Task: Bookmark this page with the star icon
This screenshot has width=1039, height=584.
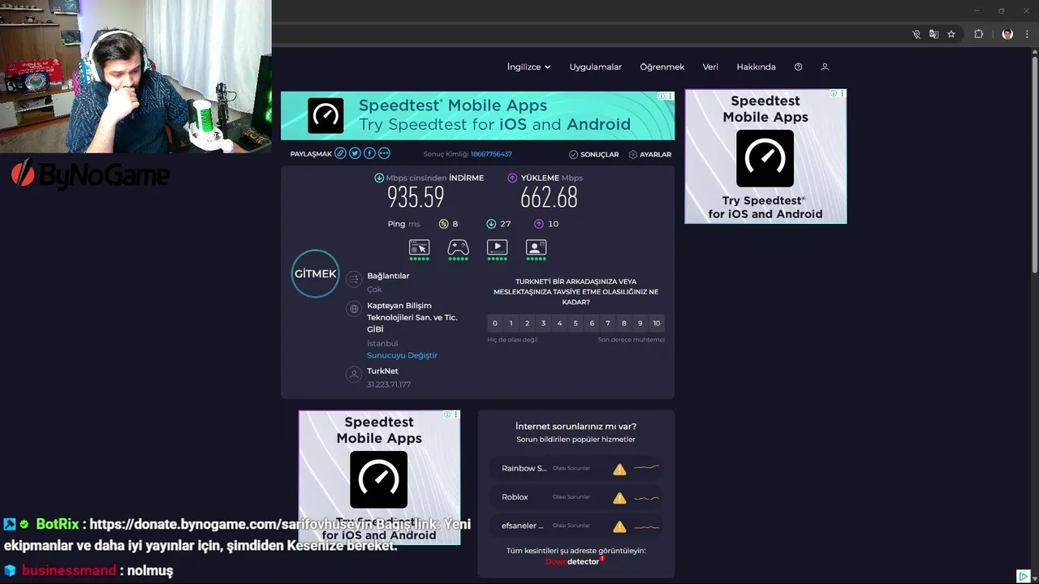Action: coord(951,34)
